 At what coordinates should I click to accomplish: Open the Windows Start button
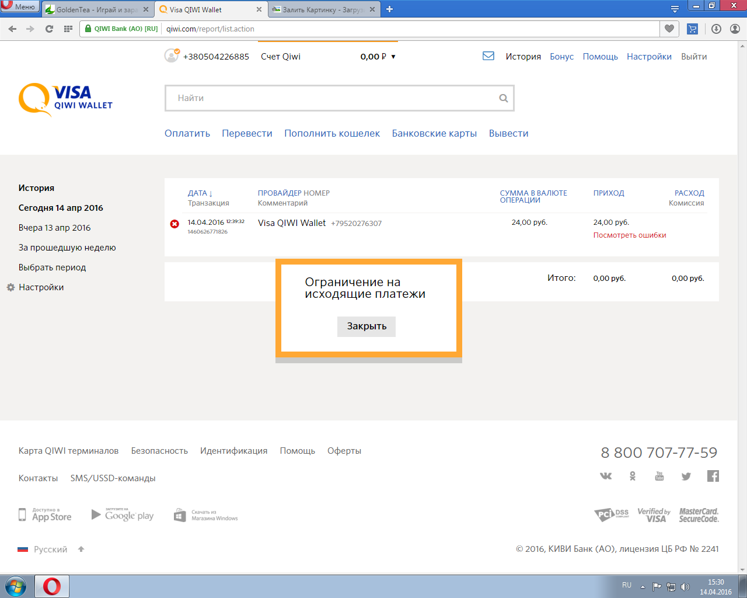(x=15, y=586)
